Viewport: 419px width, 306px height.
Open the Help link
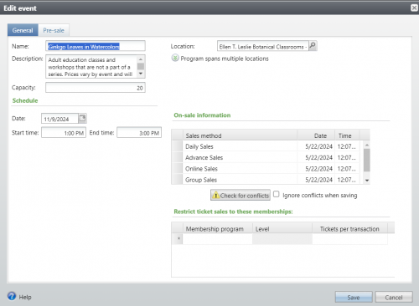(x=25, y=297)
